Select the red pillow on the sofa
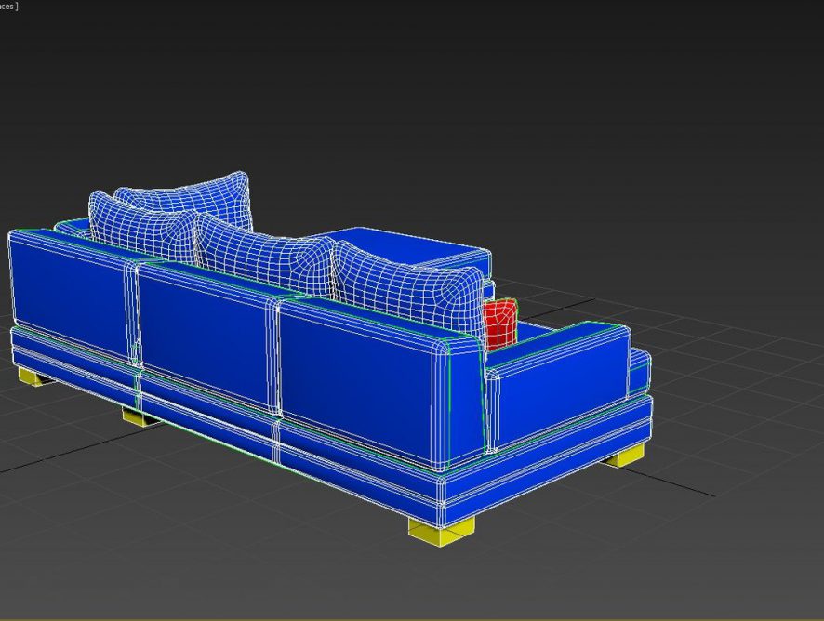Image resolution: width=824 pixels, height=621 pixels. click(500, 322)
